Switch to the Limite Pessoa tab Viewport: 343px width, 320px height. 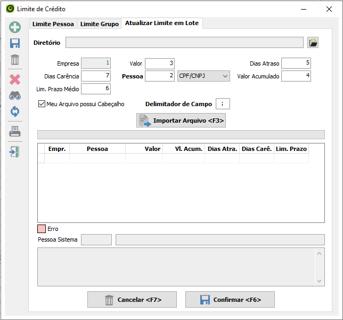point(53,24)
